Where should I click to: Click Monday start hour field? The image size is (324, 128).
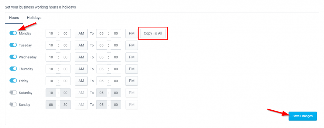tap(51, 34)
